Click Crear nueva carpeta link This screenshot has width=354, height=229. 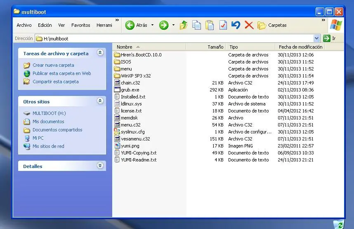(53, 65)
